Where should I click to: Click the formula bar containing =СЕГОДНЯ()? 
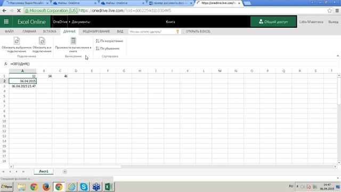[x=174, y=63]
